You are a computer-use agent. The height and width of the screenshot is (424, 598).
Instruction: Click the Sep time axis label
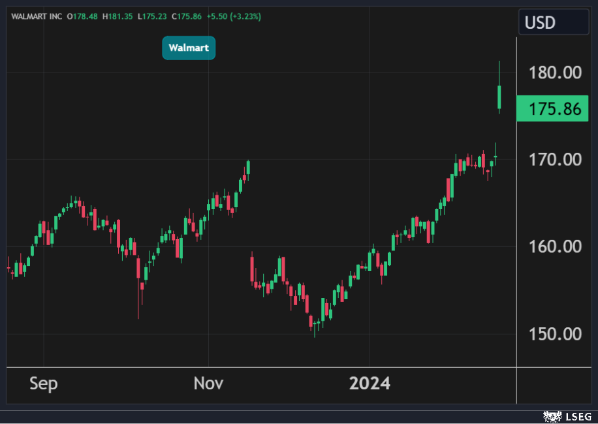tap(44, 383)
